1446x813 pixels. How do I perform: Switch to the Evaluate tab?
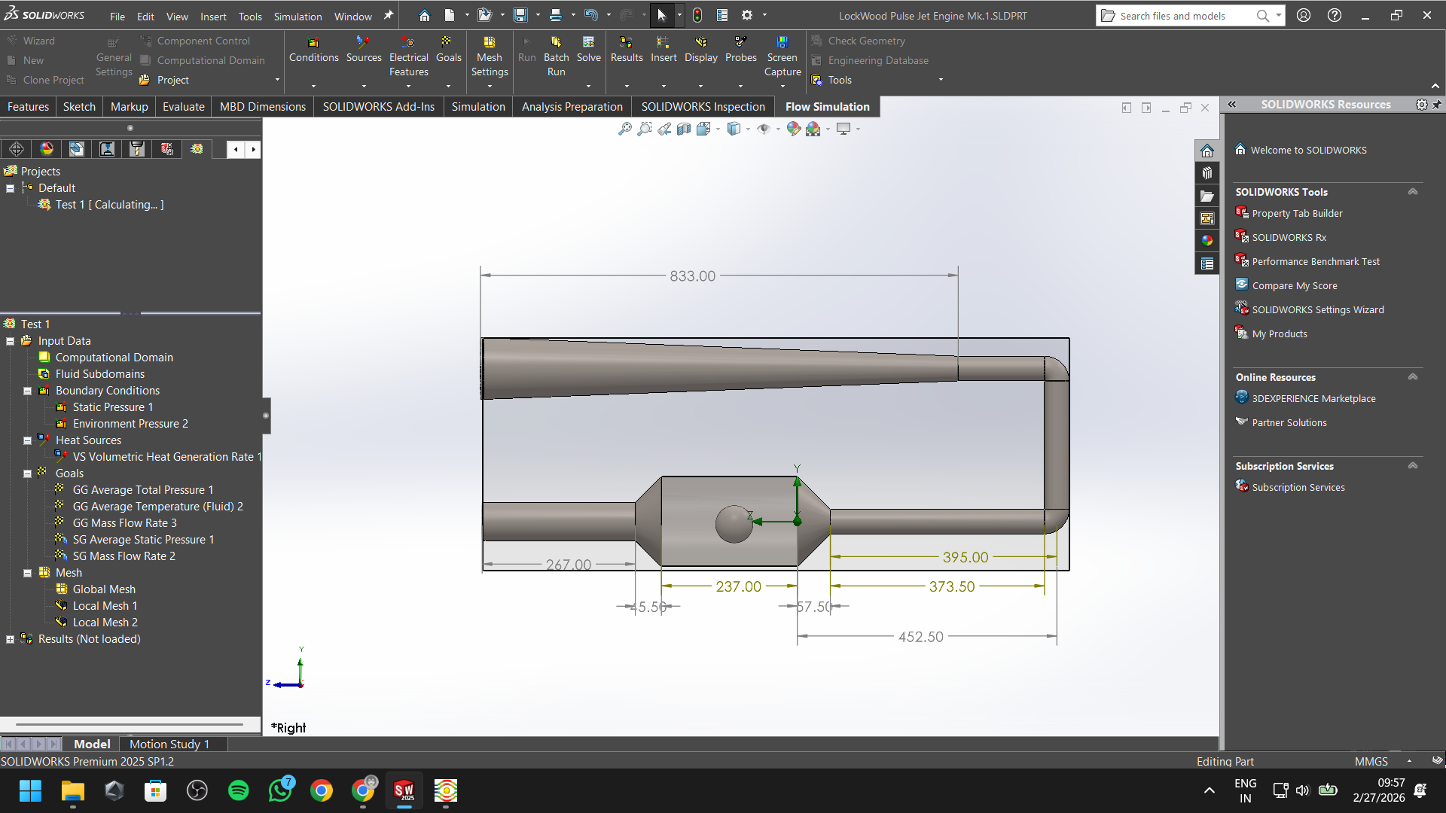click(184, 107)
